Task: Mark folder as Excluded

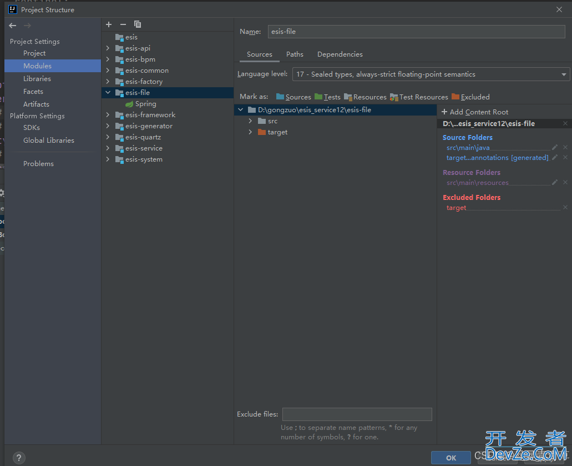Action: coord(470,97)
